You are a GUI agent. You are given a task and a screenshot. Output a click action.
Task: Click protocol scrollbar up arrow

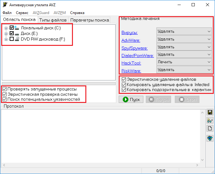[202, 113]
